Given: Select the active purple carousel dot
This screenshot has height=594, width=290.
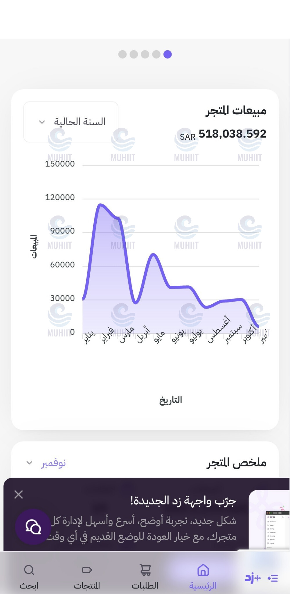Looking at the screenshot, I should tap(167, 54).
